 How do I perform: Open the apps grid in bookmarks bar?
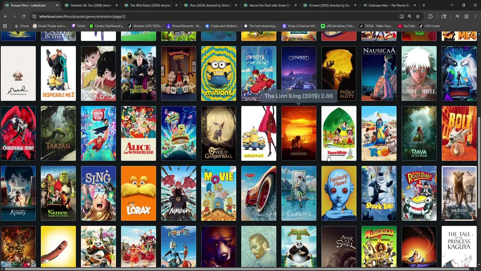[5, 26]
